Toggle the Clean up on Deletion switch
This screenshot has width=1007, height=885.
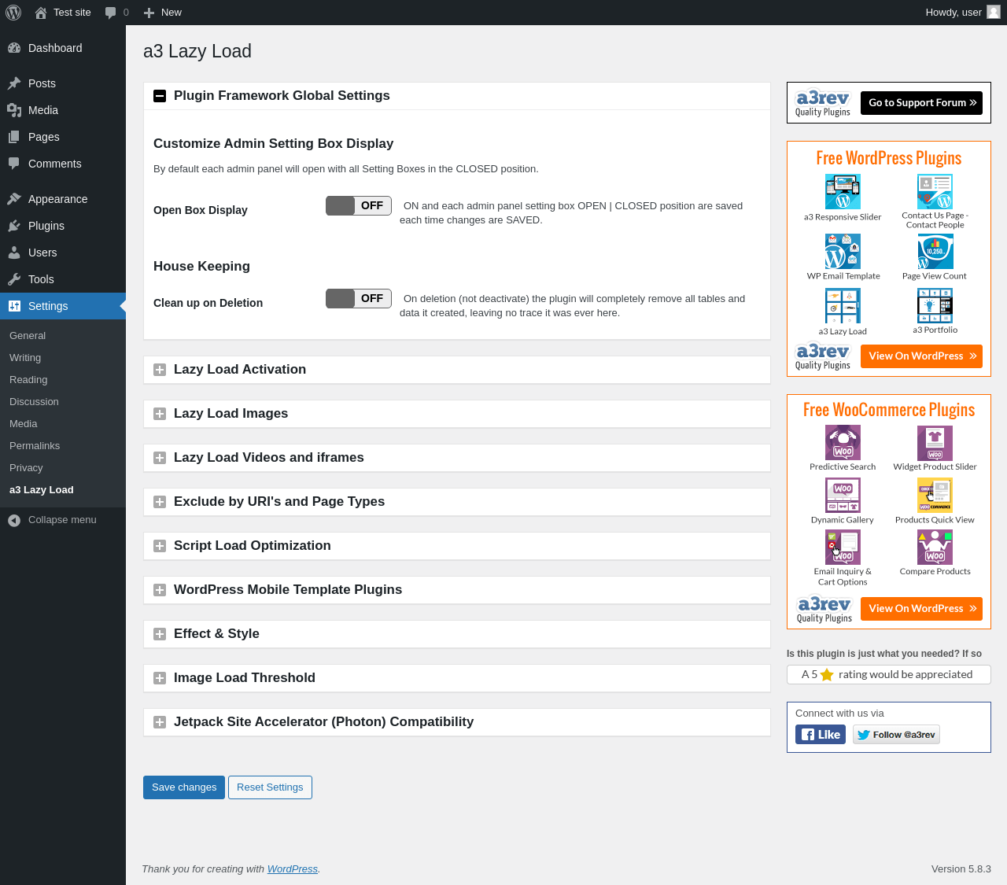359,298
